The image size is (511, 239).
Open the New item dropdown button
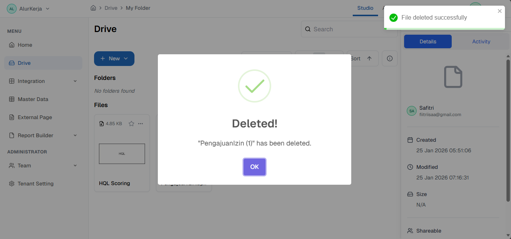pos(114,58)
